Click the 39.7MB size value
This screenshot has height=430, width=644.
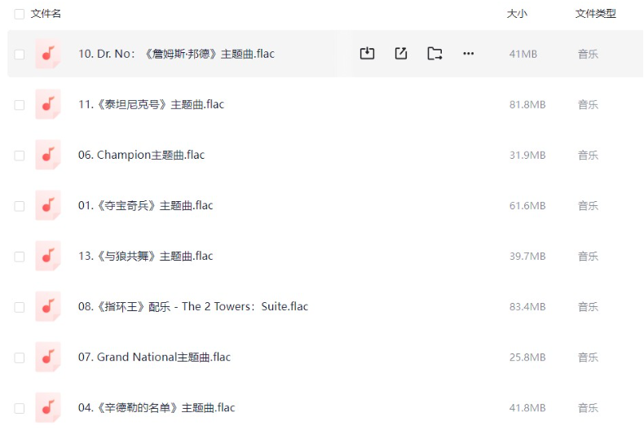tap(527, 256)
